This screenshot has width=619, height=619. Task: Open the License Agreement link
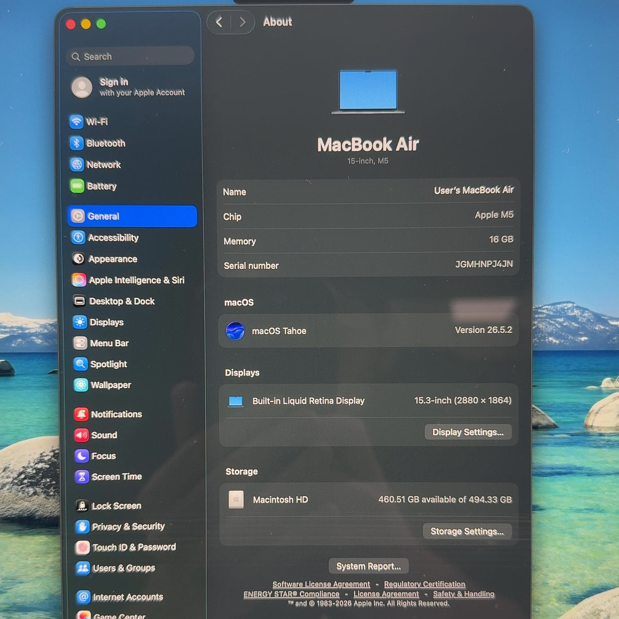(x=386, y=594)
